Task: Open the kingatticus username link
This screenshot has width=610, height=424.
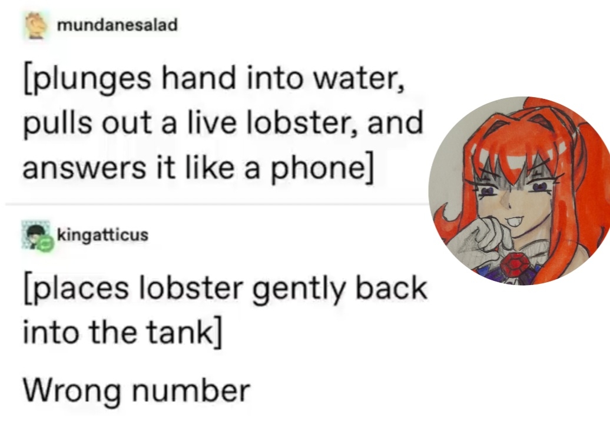Action: point(102,234)
